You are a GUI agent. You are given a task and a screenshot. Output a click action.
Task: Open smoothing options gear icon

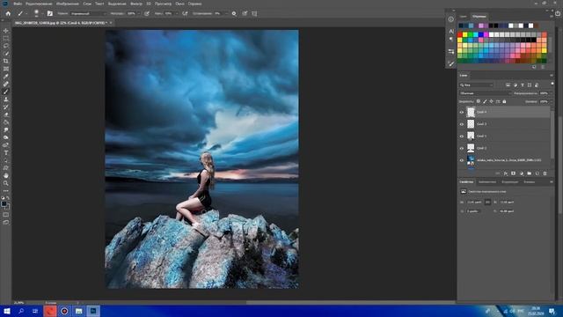pyautogui.click(x=234, y=14)
